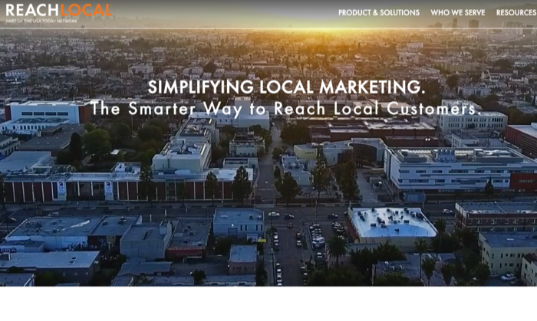This screenshot has height=321, width=537.
Task: Click the white REACH part of the logo
Action: click(32, 10)
